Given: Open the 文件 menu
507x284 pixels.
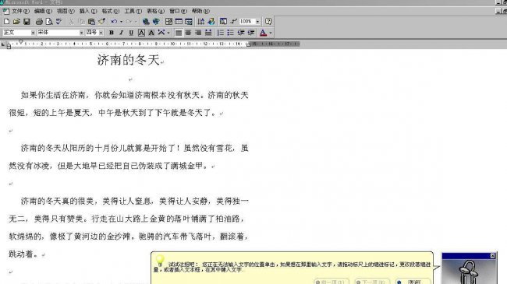Looking at the screenshot, I should (x=20, y=12).
